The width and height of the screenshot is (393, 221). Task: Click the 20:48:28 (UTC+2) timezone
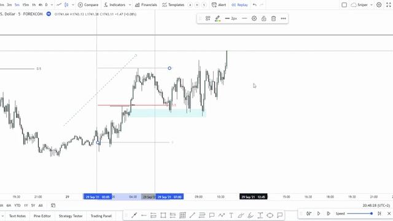click(376, 205)
